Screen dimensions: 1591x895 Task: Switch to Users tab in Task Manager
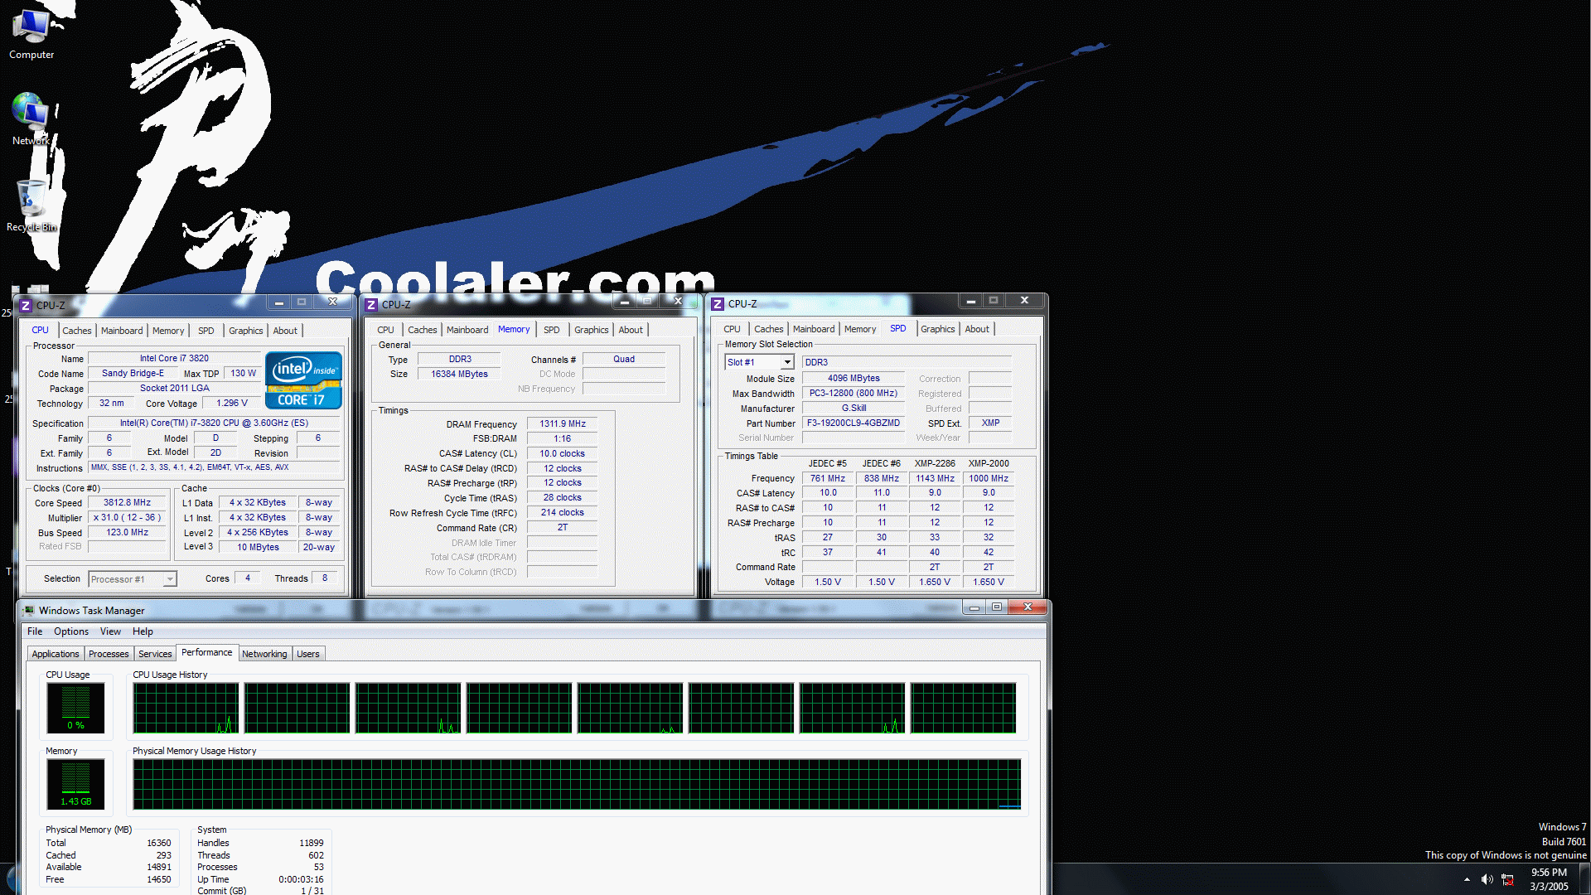pos(308,654)
